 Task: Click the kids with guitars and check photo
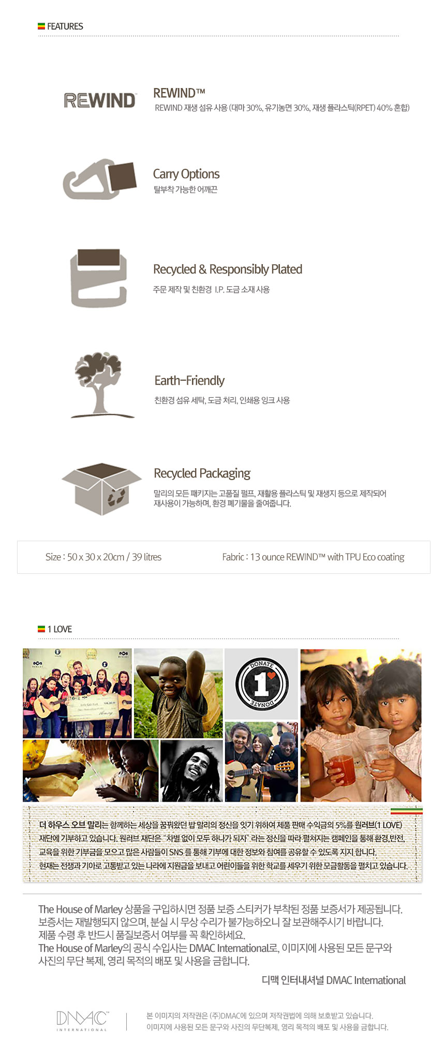[77, 693]
